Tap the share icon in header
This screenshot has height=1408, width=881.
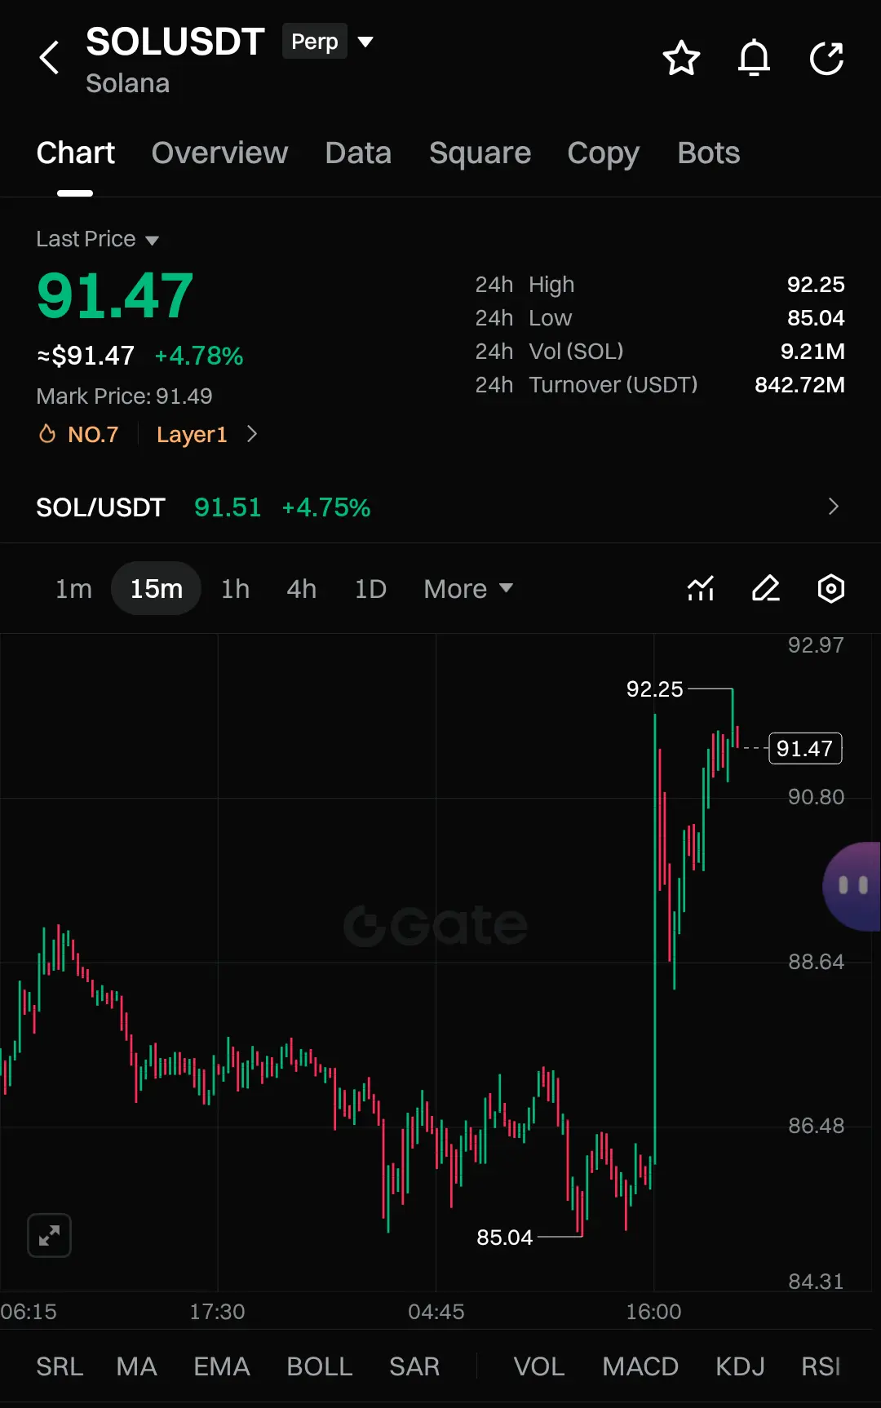click(826, 58)
